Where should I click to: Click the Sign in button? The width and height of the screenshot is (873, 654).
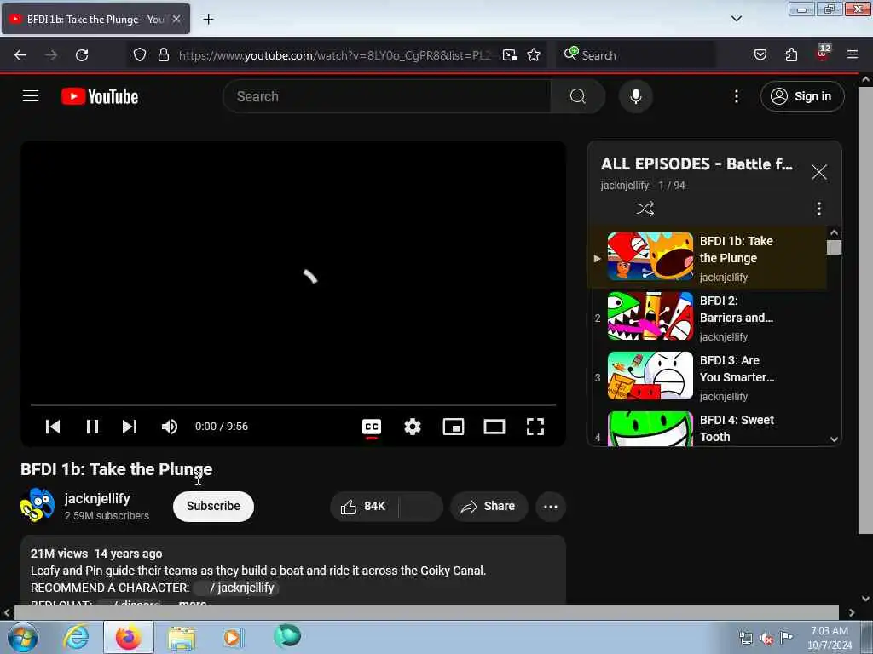[x=801, y=96]
